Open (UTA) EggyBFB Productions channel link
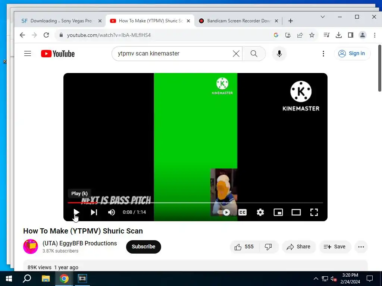 [80, 243]
